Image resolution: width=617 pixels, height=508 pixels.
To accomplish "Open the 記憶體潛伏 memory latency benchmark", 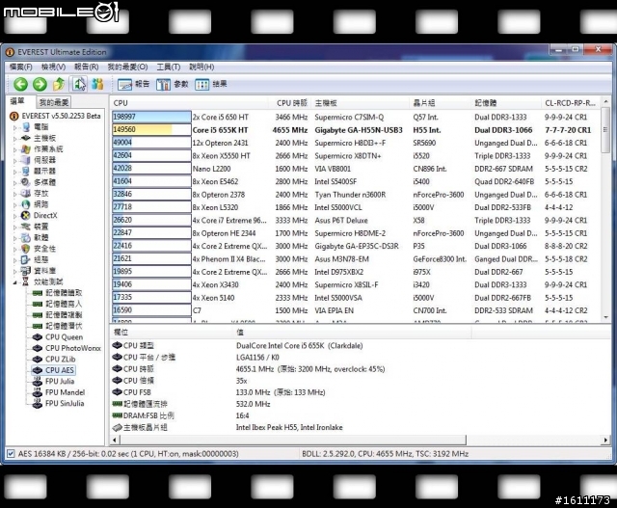I will tap(58, 326).
